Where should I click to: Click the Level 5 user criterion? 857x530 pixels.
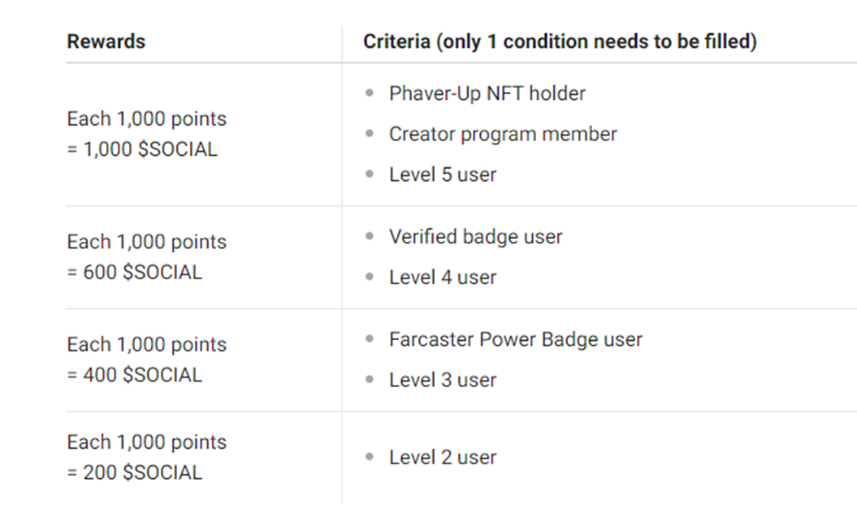(443, 175)
